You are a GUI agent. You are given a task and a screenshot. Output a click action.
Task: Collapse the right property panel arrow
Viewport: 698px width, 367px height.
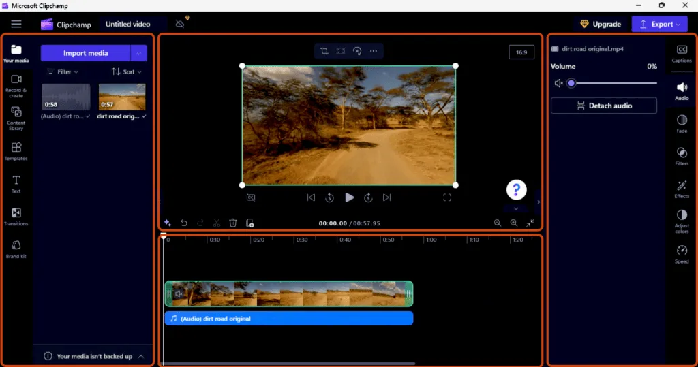coord(538,202)
